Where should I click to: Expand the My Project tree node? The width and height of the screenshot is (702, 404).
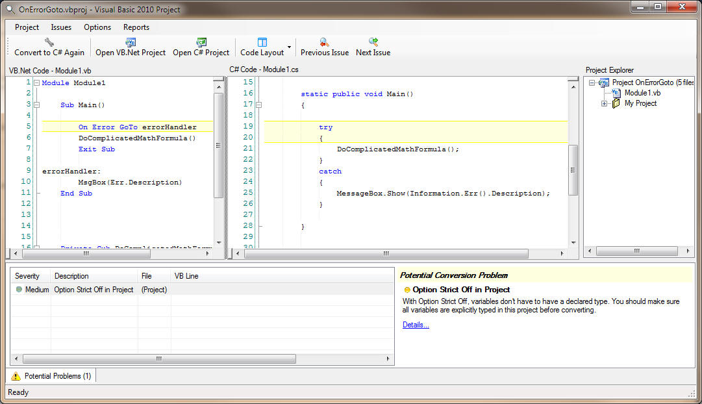click(x=605, y=103)
